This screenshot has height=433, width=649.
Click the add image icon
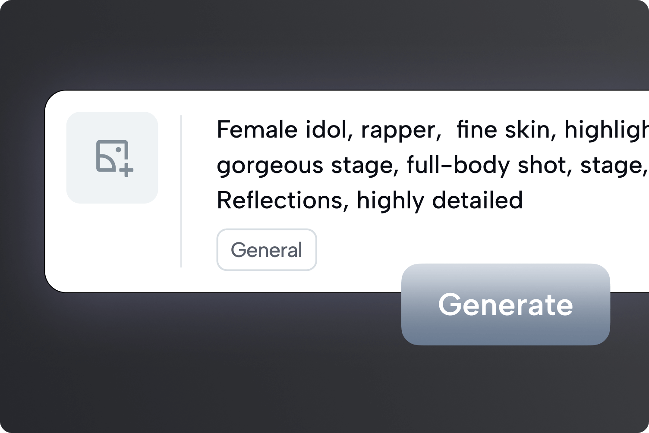coord(114,158)
